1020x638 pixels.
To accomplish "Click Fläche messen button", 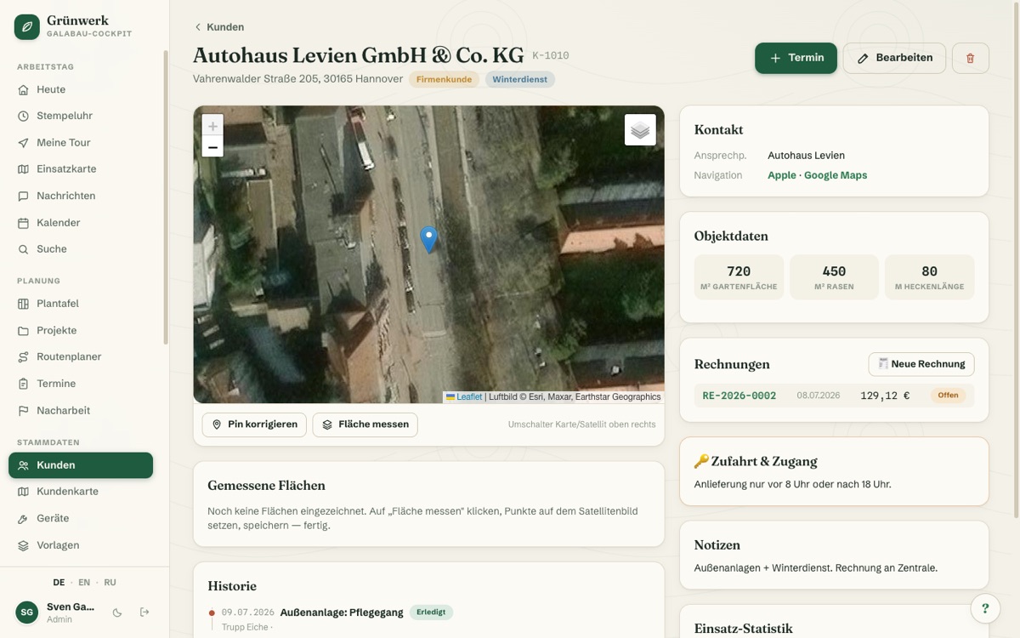I will coord(365,424).
